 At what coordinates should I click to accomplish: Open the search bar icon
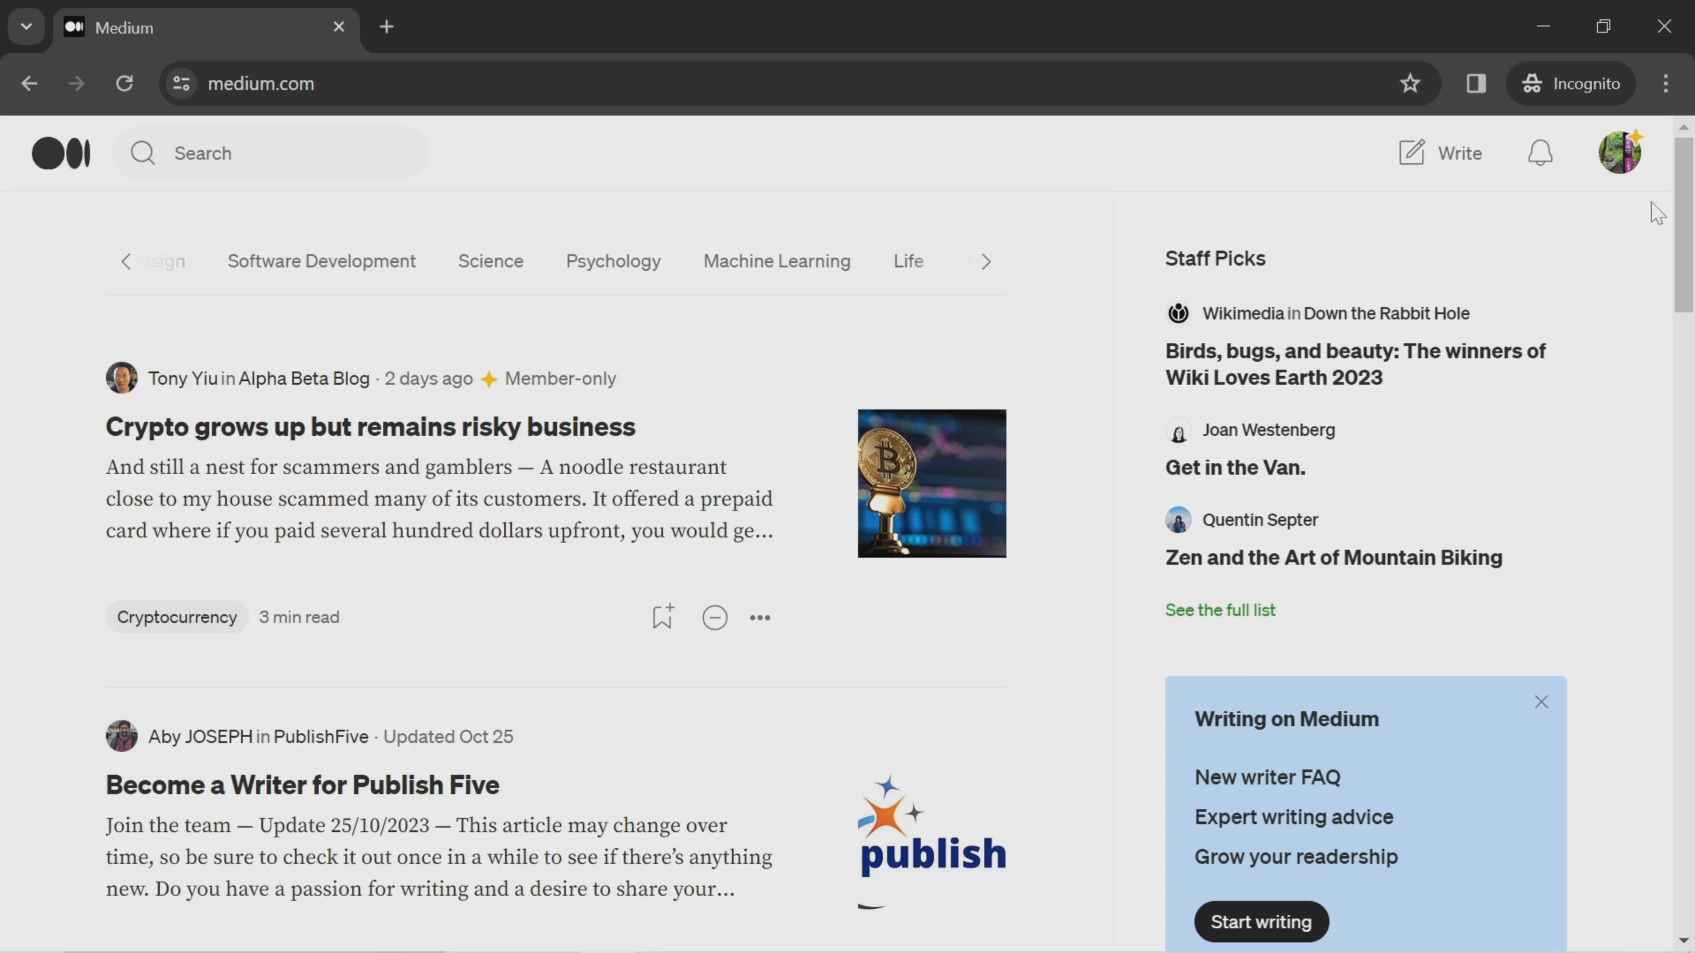click(142, 152)
